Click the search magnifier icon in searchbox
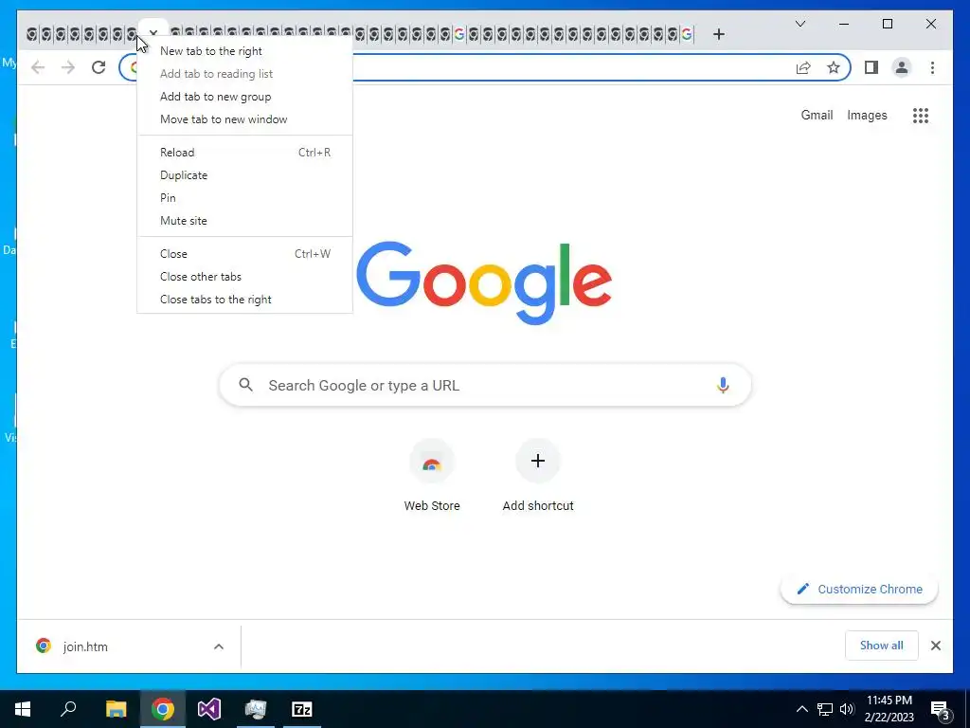 (245, 385)
